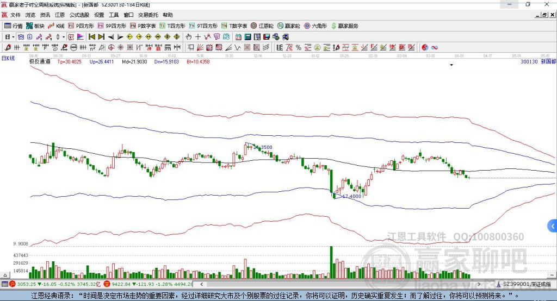Click the Tp=30.4025 channel value
The width and height of the screenshot is (557, 301).
click(x=69, y=62)
